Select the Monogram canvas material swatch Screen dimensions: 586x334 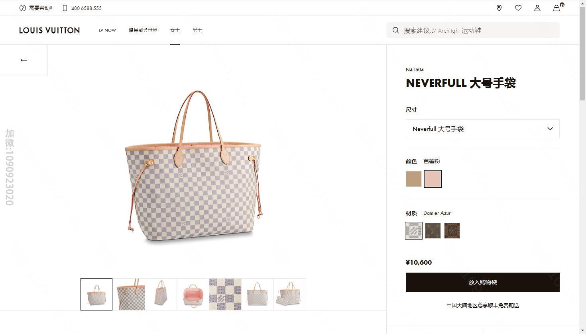point(433,231)
